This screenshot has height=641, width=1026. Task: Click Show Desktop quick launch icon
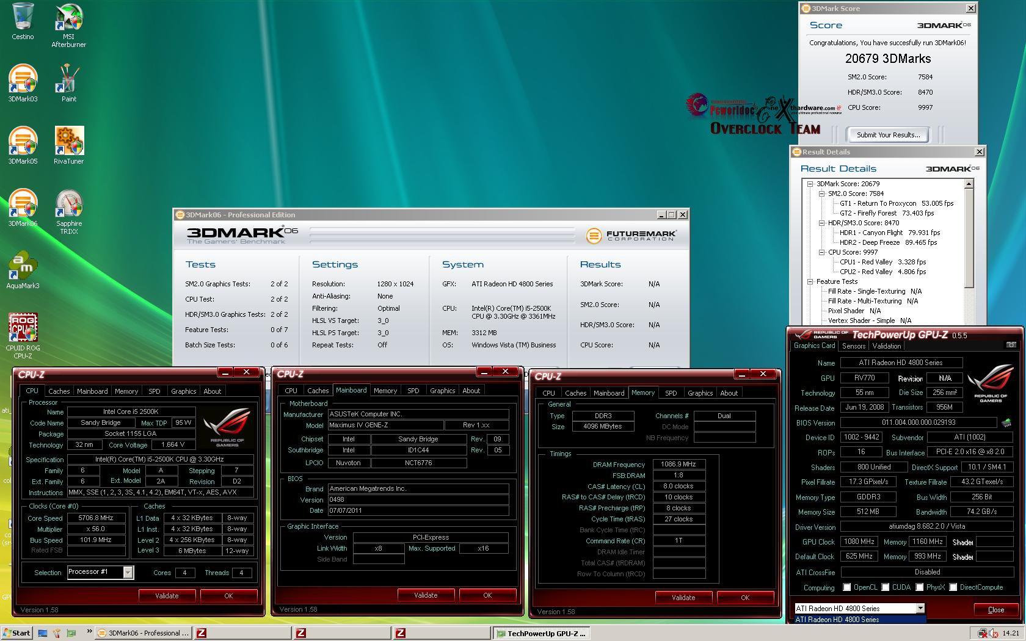pyautogui.click(x=43, y=633)
